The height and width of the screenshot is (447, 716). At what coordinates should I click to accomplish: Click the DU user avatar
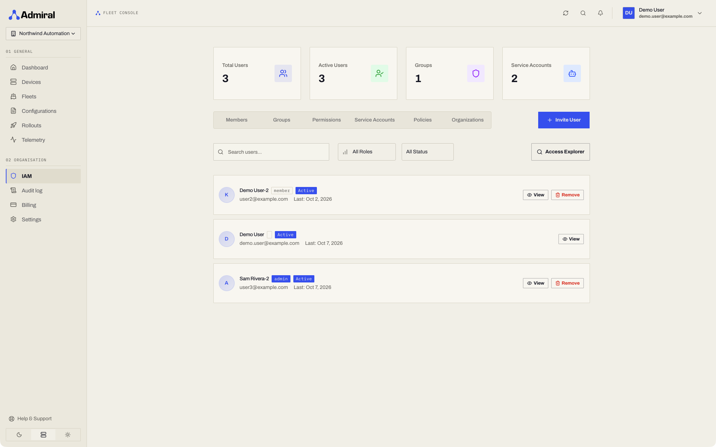(x=629, y=13)
